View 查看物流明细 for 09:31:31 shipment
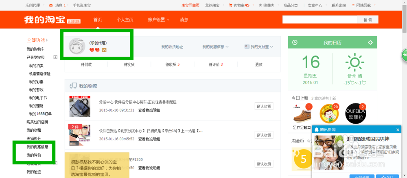Screen dimensions: 407x178 [149, 110]
